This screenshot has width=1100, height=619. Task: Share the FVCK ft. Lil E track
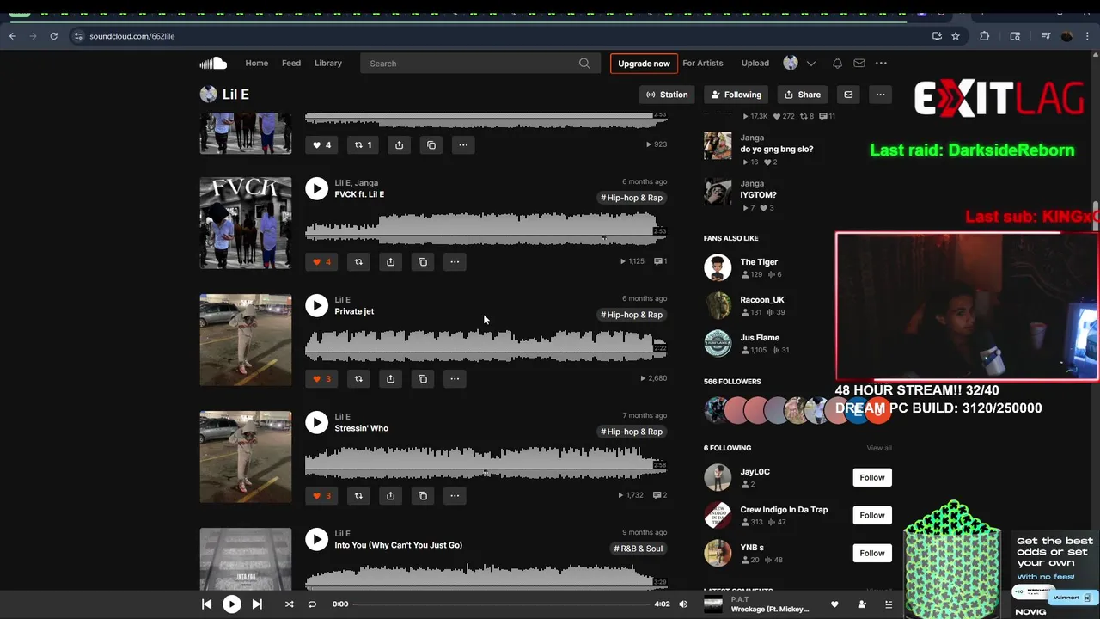point(390,261)
